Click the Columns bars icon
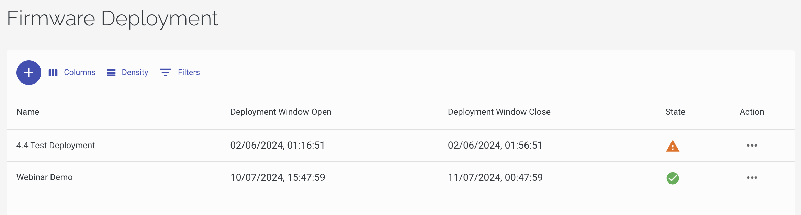Viewport: 801px width, 215px height. pyautogui.click(x=53, y=73)
